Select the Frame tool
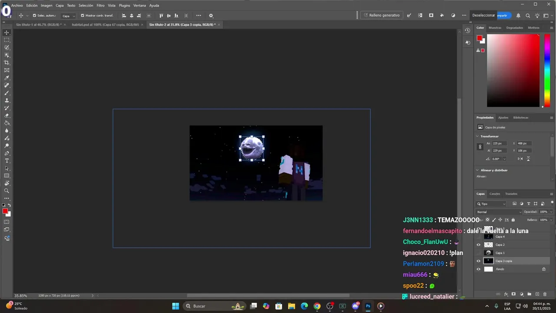The height and width of the screenshot is (313, 556). (7, 70)
